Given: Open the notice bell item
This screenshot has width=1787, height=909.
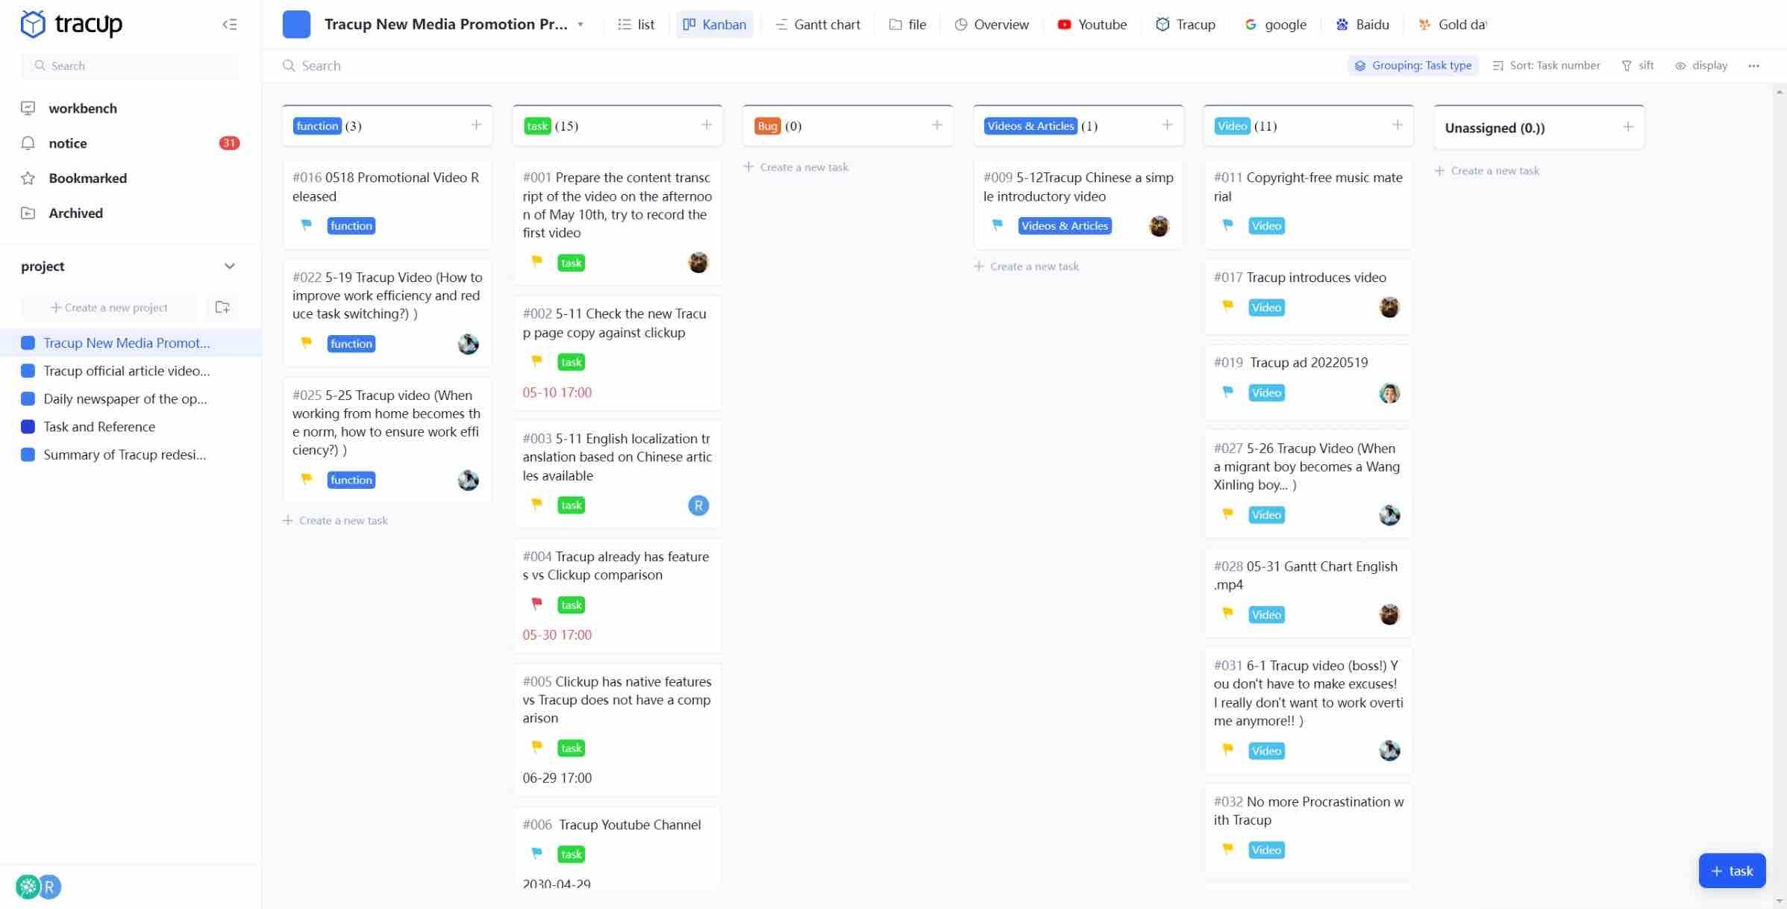Looking at the screenshot, I should [67, 143].
